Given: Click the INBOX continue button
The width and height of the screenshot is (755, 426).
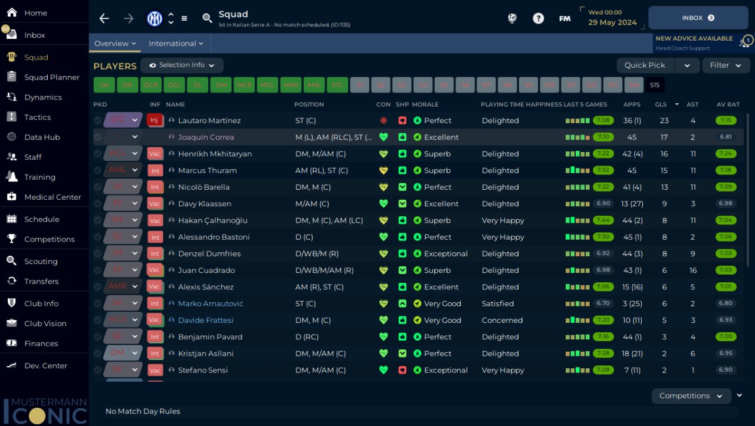Looking at the screenshot, I should pyautogui.click(x=698, y=18).
